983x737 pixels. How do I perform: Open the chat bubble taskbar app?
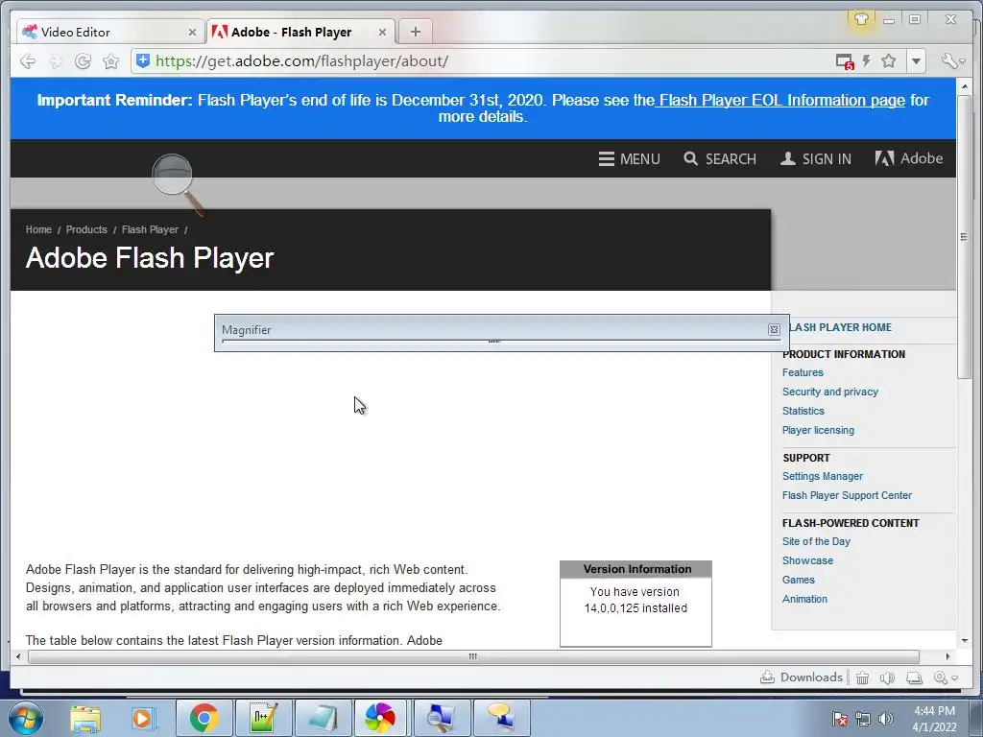[500, 718]
